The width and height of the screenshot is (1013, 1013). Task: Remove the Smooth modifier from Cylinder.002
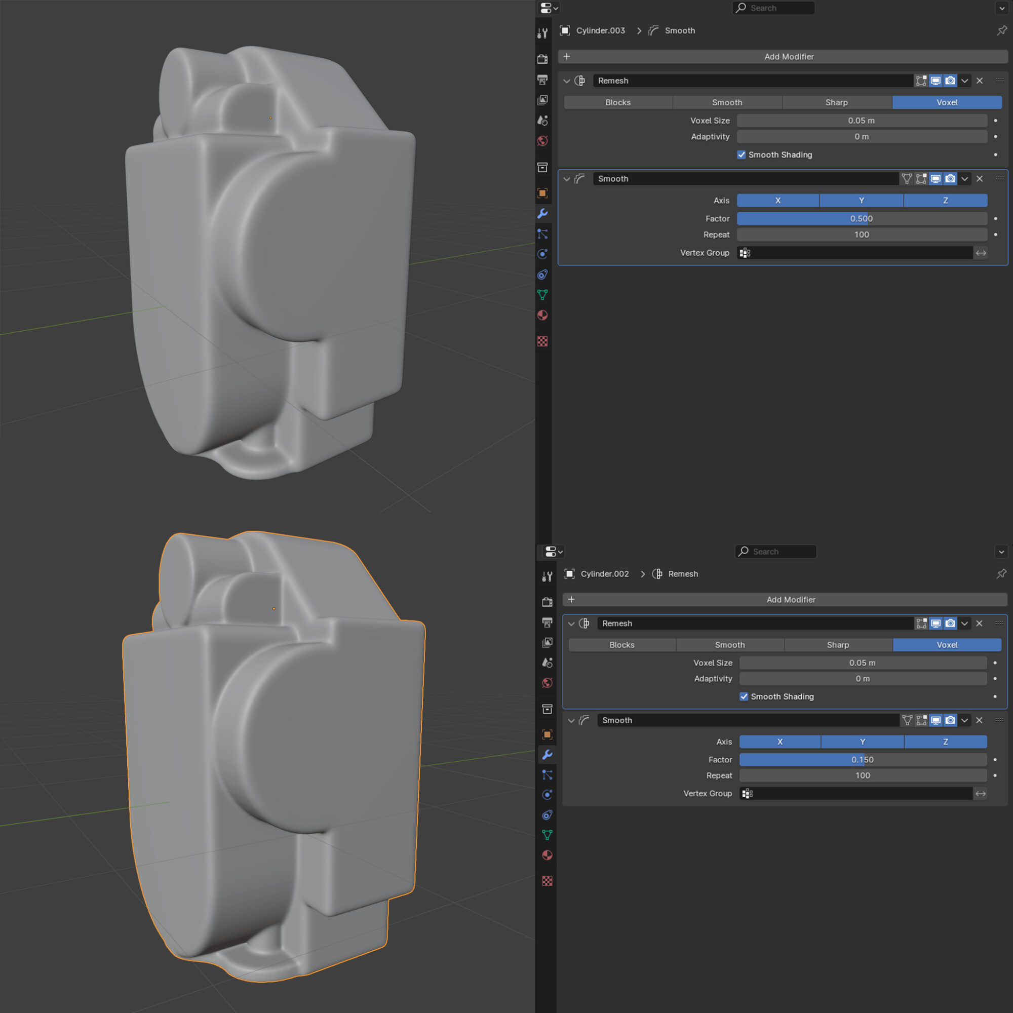[979, 720]
